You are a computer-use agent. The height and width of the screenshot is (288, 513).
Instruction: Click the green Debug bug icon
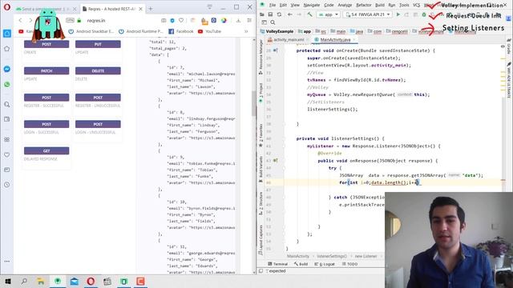(x=424, y=14)
